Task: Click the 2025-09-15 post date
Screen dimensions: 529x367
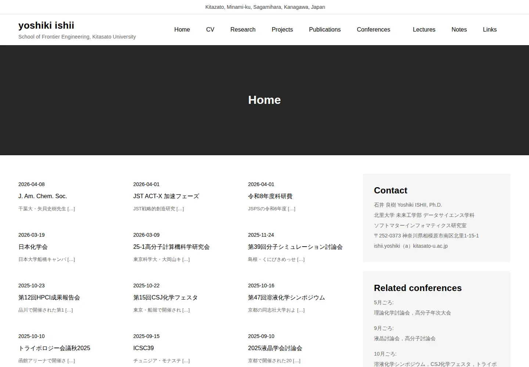Action: 147,336
